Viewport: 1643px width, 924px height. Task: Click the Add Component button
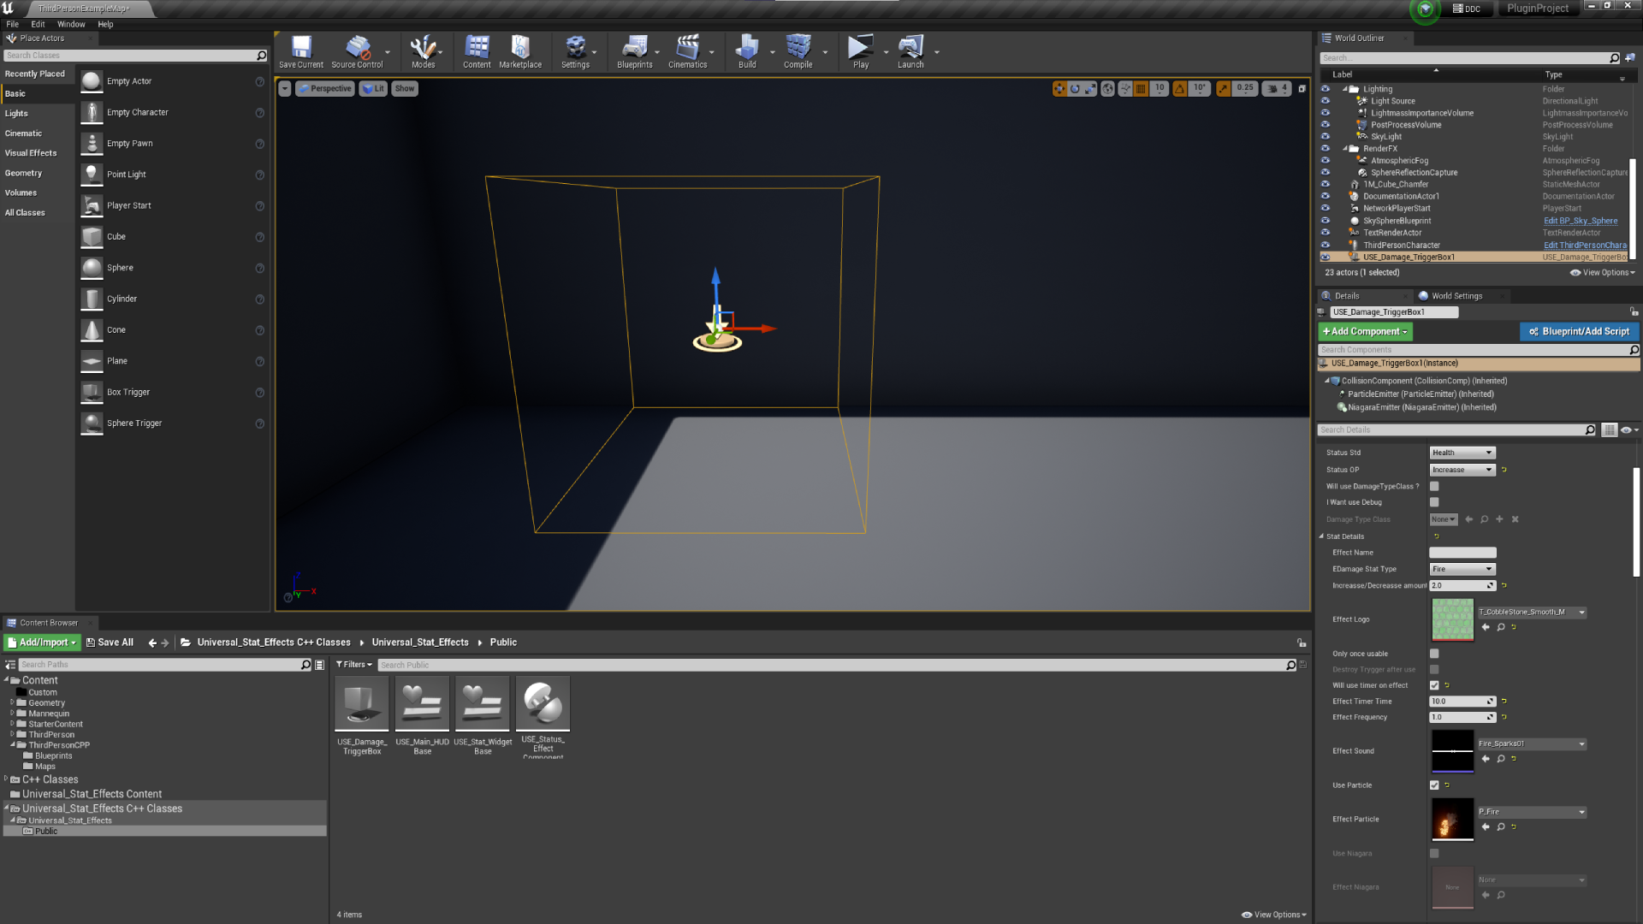pos(1365,332)
